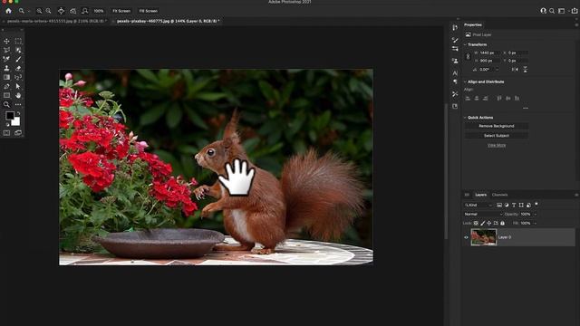This screenshot has width=580, height=326.
Task: Filter for type layers
Action: point(514,206)
